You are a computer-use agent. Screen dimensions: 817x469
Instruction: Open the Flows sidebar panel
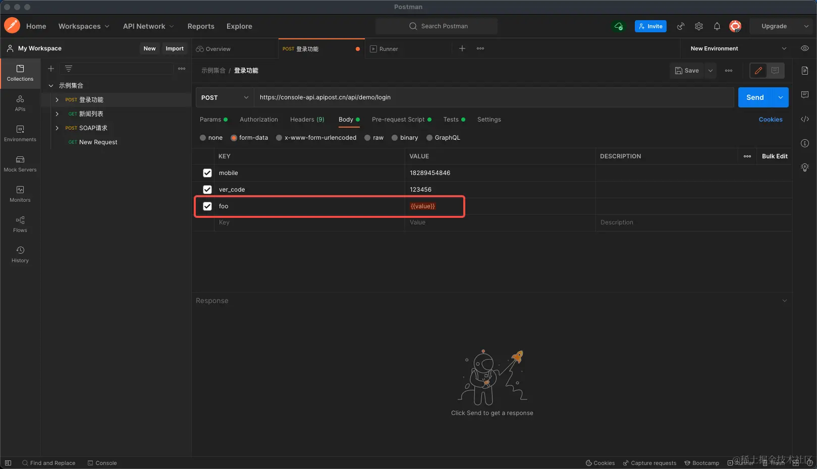tap(20, 224)
